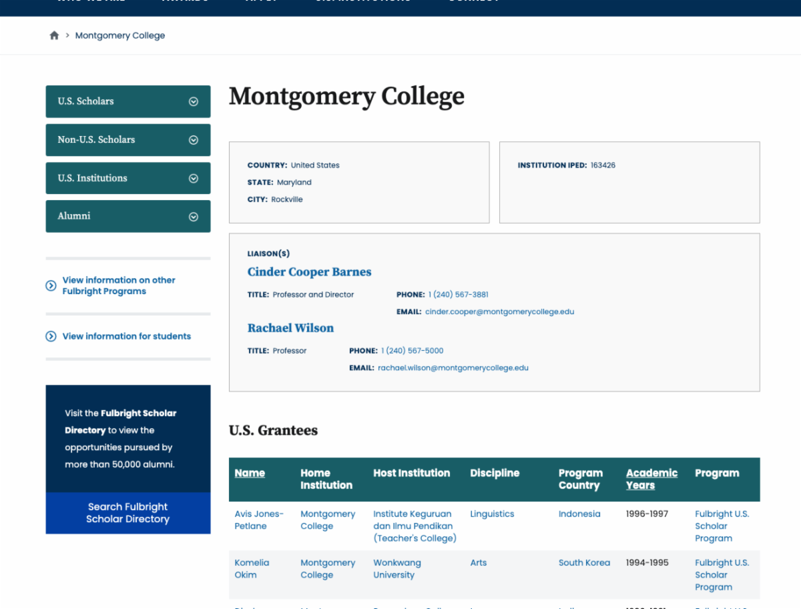Click phone number 1 (240) 567-3881
The image size is (801, 609).
coord(459,294)
